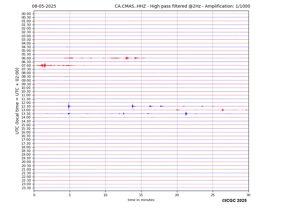Select the 13:30 time row label
Viewport: 282px width, 212px height.
point(26,114)
